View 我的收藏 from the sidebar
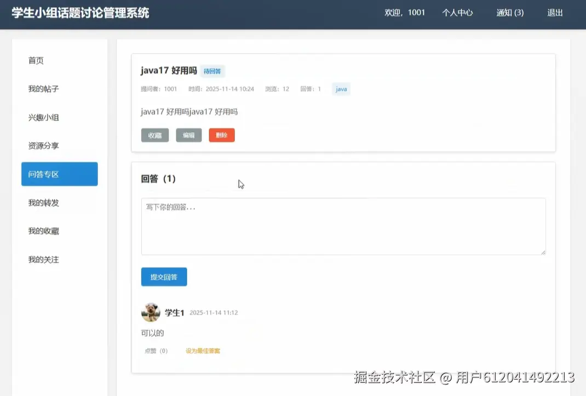586x396 pixels. [43, 230]
